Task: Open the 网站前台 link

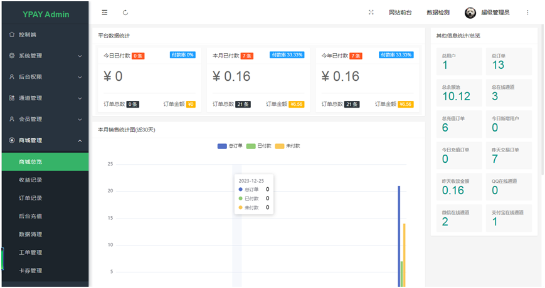Action: click(400, 13)
